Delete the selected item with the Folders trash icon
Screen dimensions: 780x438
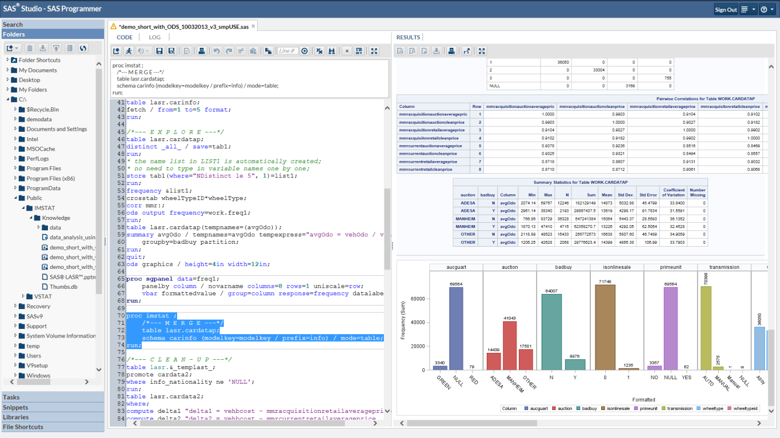[29, 48]
